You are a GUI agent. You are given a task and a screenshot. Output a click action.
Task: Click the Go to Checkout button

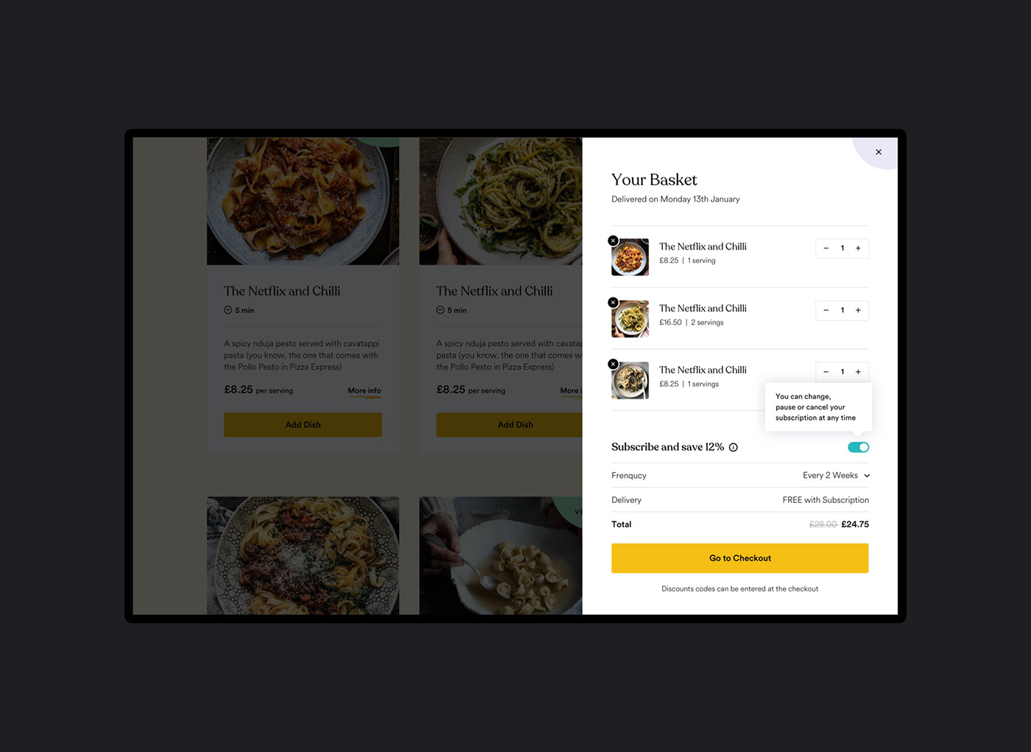pyautogui.click(x=740, y=558)
